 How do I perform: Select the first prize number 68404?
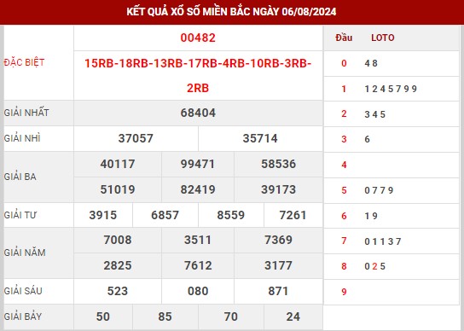[198, 113]
